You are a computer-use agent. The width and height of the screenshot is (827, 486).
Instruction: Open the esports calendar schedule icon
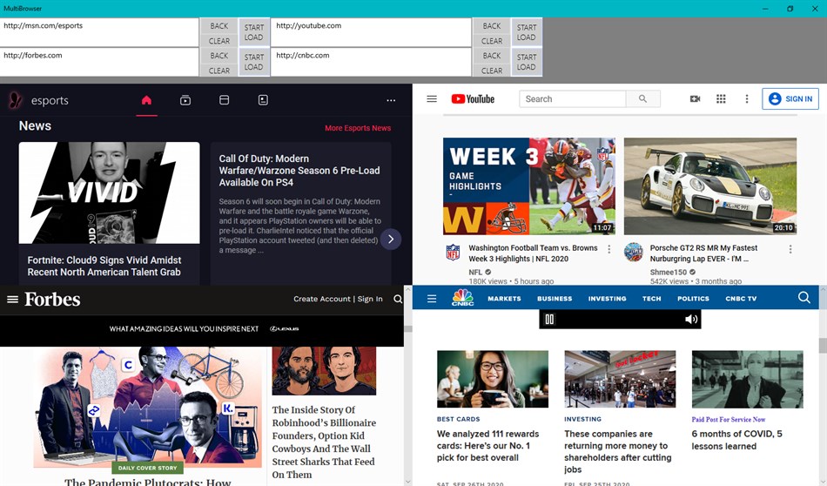(x=224, y=100)
